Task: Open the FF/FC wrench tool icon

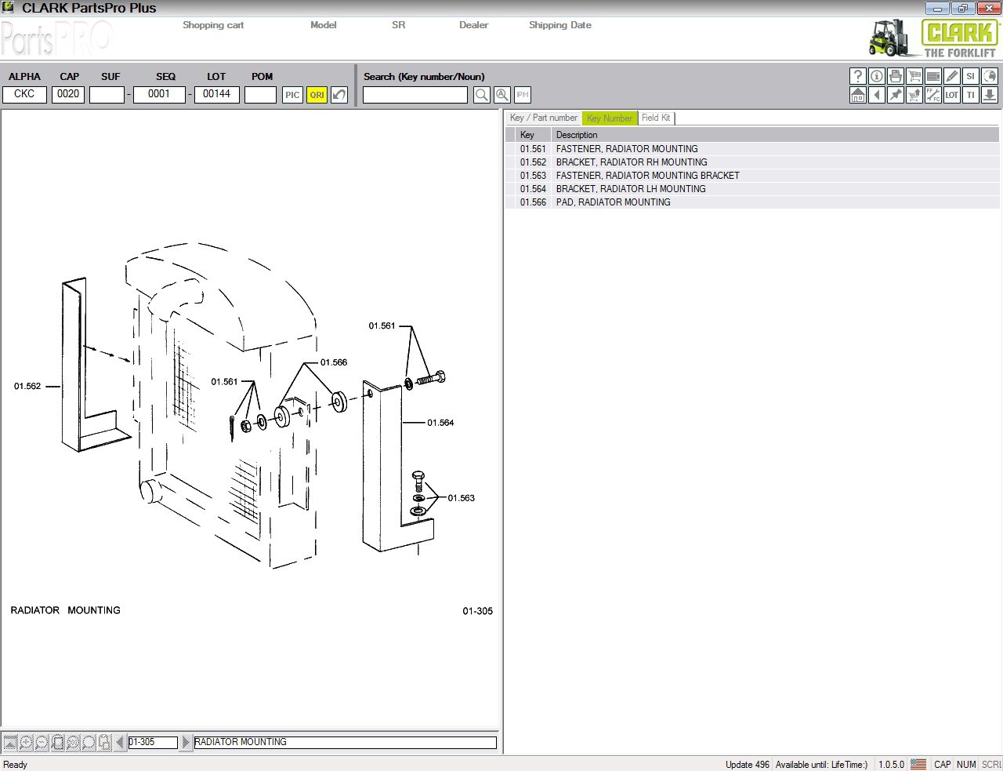Action: (x=932, y=95)
